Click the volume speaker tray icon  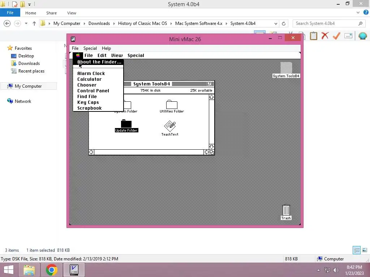(336, 270)
